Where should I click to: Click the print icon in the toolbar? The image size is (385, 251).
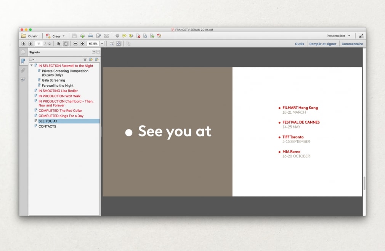tap(90, 36)
